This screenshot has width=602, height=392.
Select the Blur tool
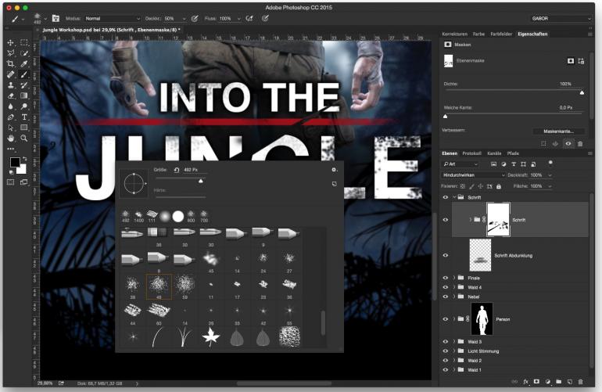point(11,106)
